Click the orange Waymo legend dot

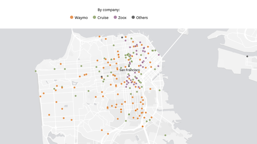pyautogui.click(x=72, y=17)
